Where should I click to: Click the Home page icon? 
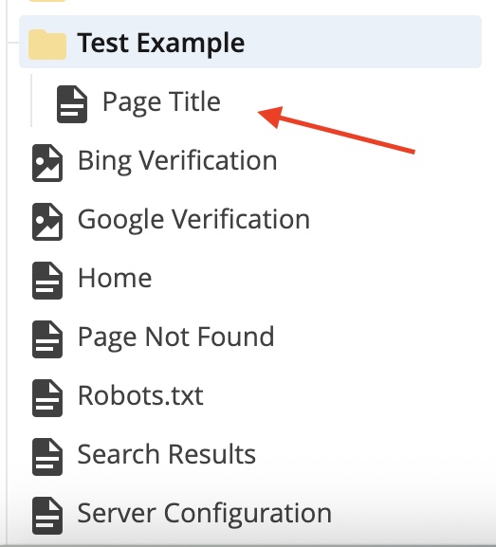click(x=47, y=280)
